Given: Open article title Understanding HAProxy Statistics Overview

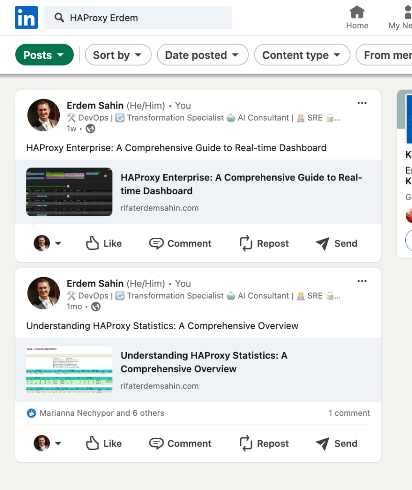Looking at the screenshot, I should coord(204,362).
